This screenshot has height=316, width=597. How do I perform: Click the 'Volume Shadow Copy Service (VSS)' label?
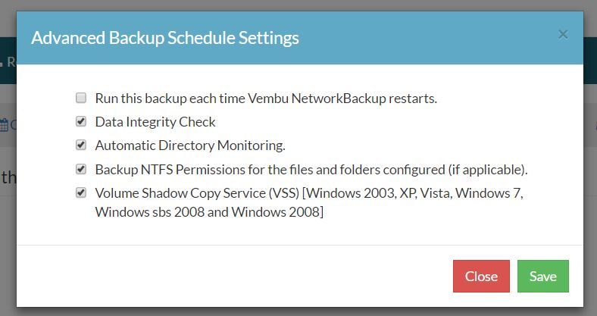coord(197,193)
